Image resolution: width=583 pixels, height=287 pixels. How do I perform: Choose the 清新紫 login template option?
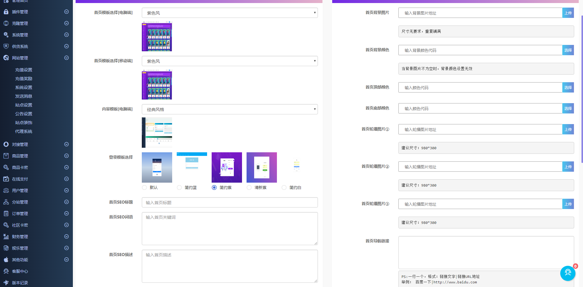tap(249, 187)
